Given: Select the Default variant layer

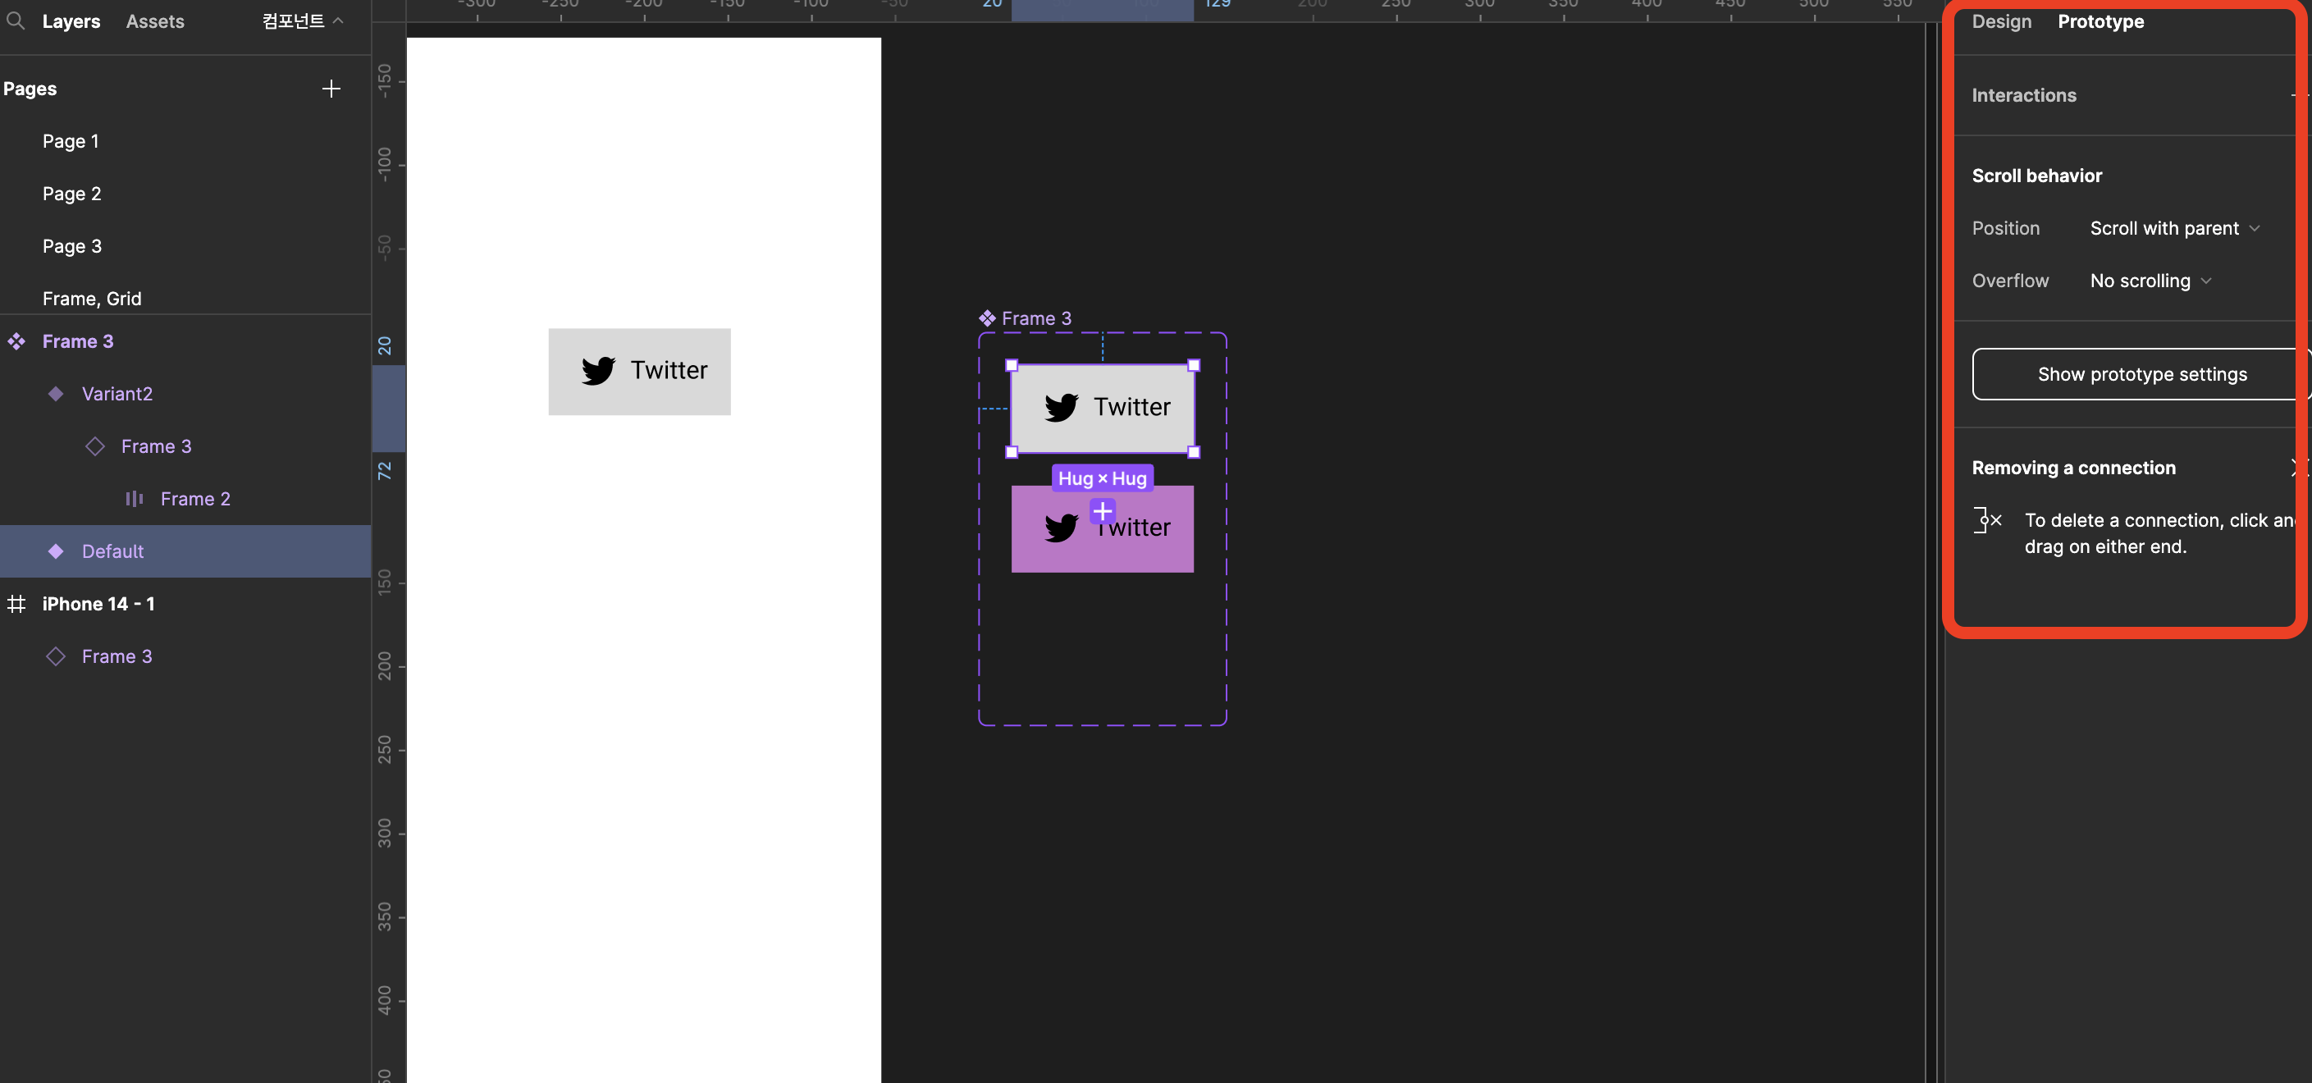Looking at the screenshot, I should click(112, 551).
